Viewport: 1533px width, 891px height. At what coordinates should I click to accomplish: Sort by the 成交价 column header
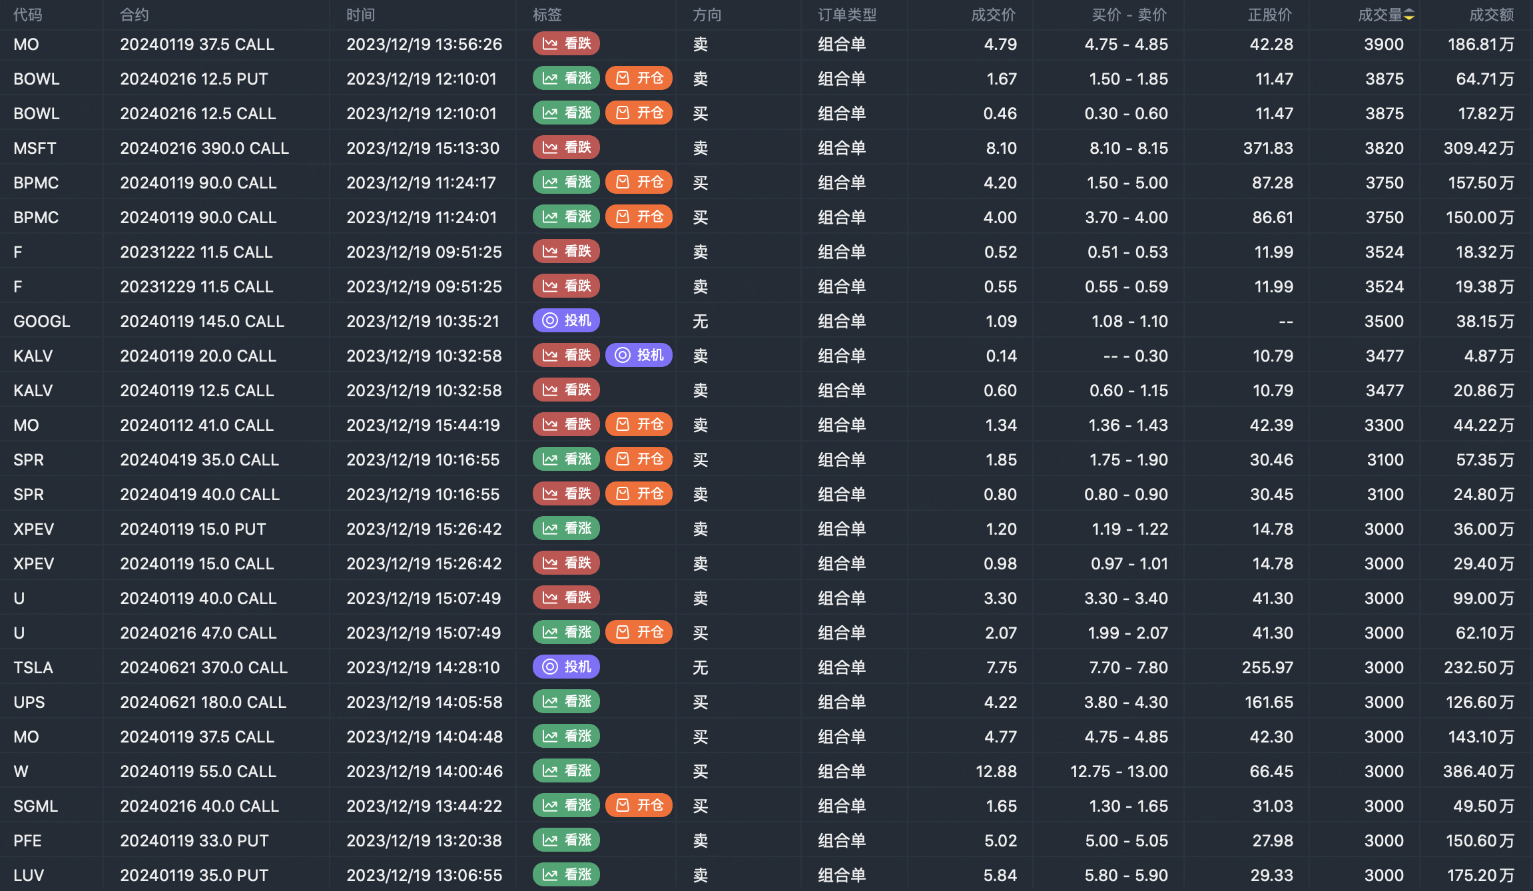click(993, 15)
